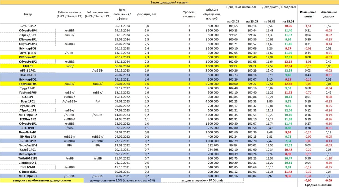Click the 'ГарИнв1Р05' ticker cell
339x187 pixels.
[x=28, y=84]
